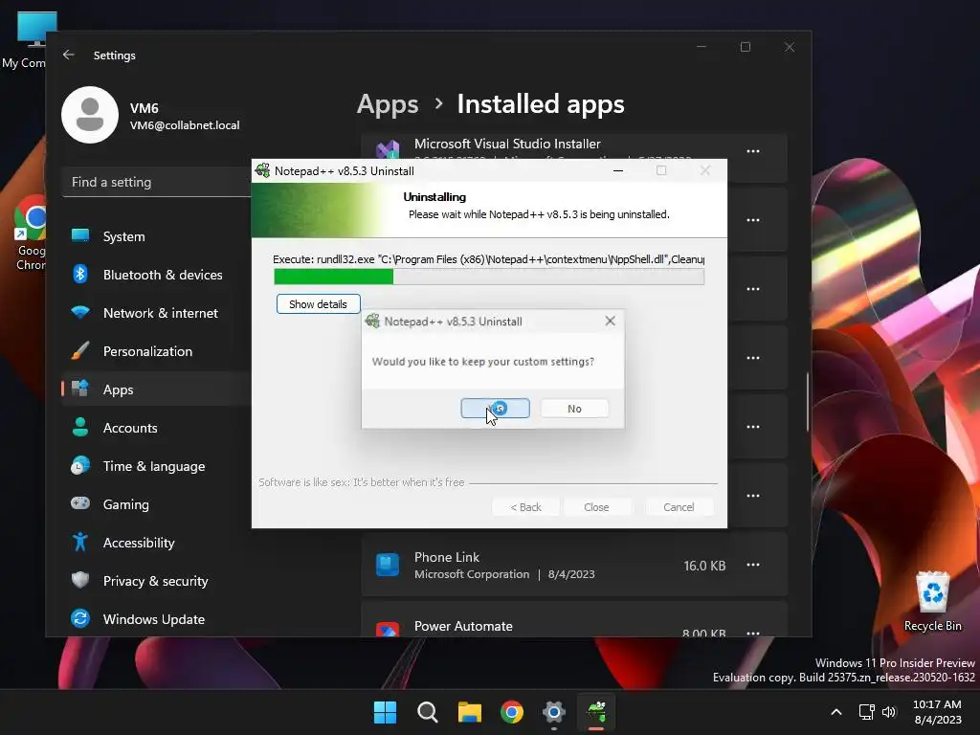Click the network tray icon
980x735 pixels.
click(866, 712)
